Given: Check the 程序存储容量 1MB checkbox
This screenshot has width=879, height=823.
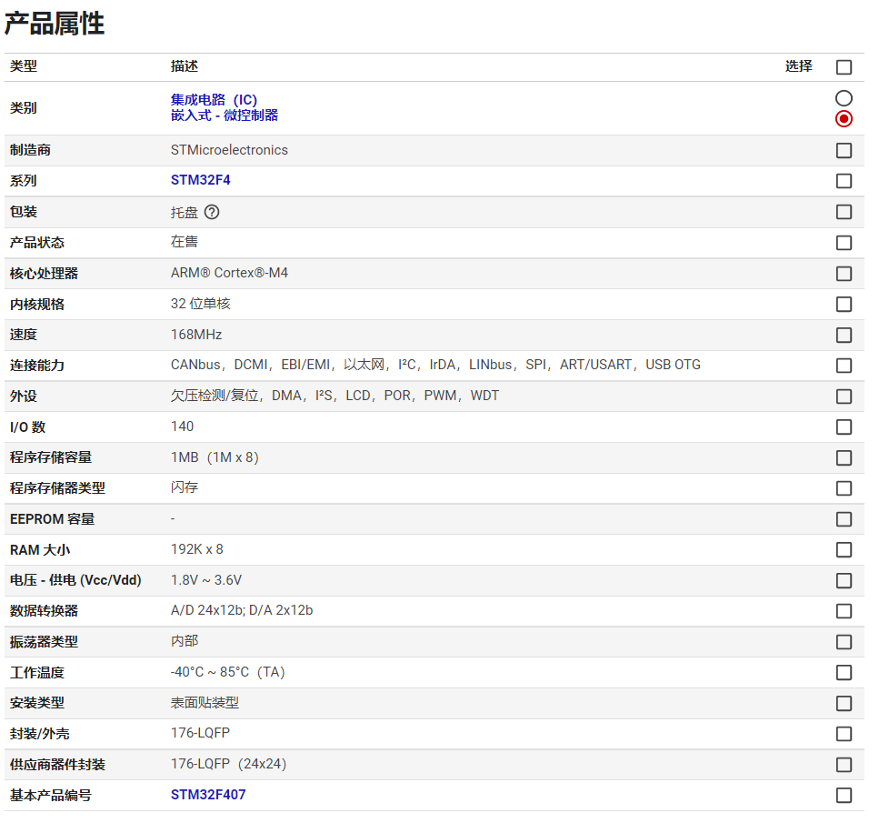Looking at the screenshot, I should pos(844,457).
